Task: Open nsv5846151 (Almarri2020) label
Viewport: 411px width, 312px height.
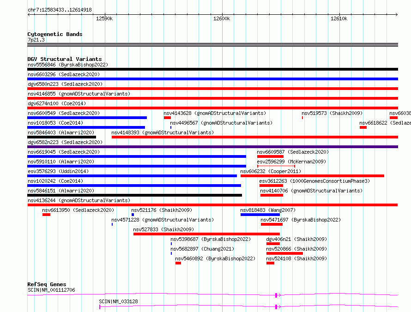Action: pyautogui.click(x=61, y=191)
